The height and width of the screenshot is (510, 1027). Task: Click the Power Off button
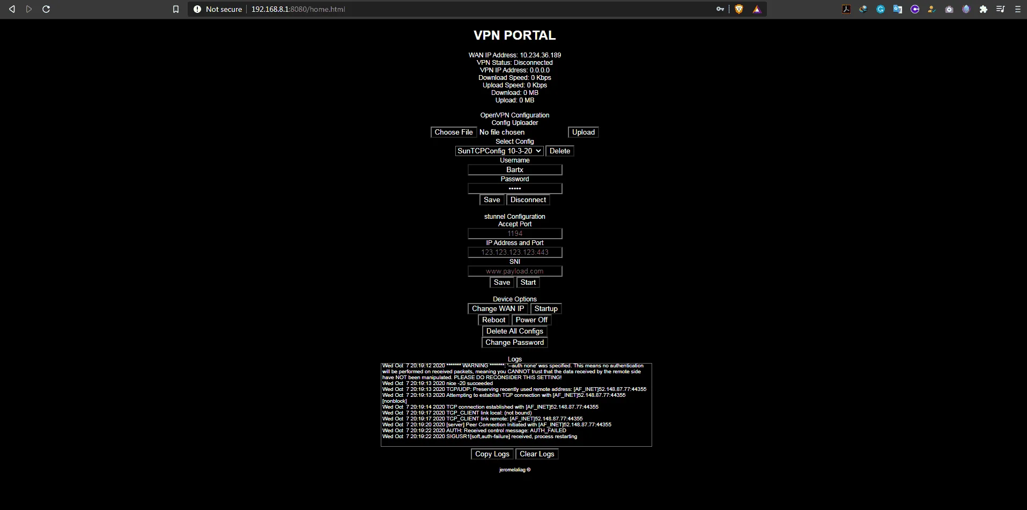(532, 320)
